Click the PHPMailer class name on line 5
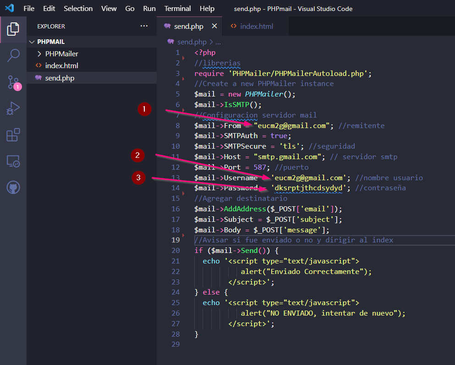455x365 pixels. (264, 94)
